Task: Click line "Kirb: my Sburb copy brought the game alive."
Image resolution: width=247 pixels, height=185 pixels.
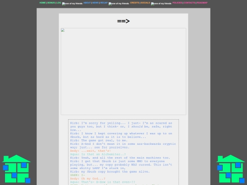Action: pos(110,171)
